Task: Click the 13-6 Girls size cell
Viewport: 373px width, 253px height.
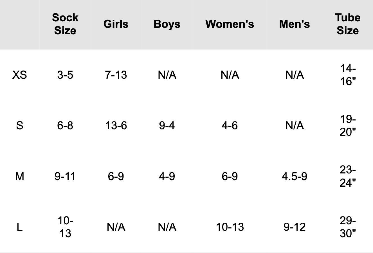Action: [116, 125]
